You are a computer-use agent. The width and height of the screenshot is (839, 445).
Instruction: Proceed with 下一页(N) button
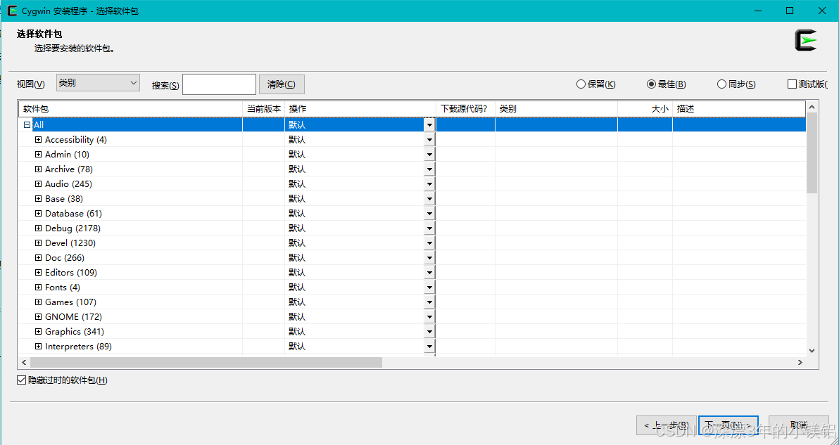coord(728,425)
